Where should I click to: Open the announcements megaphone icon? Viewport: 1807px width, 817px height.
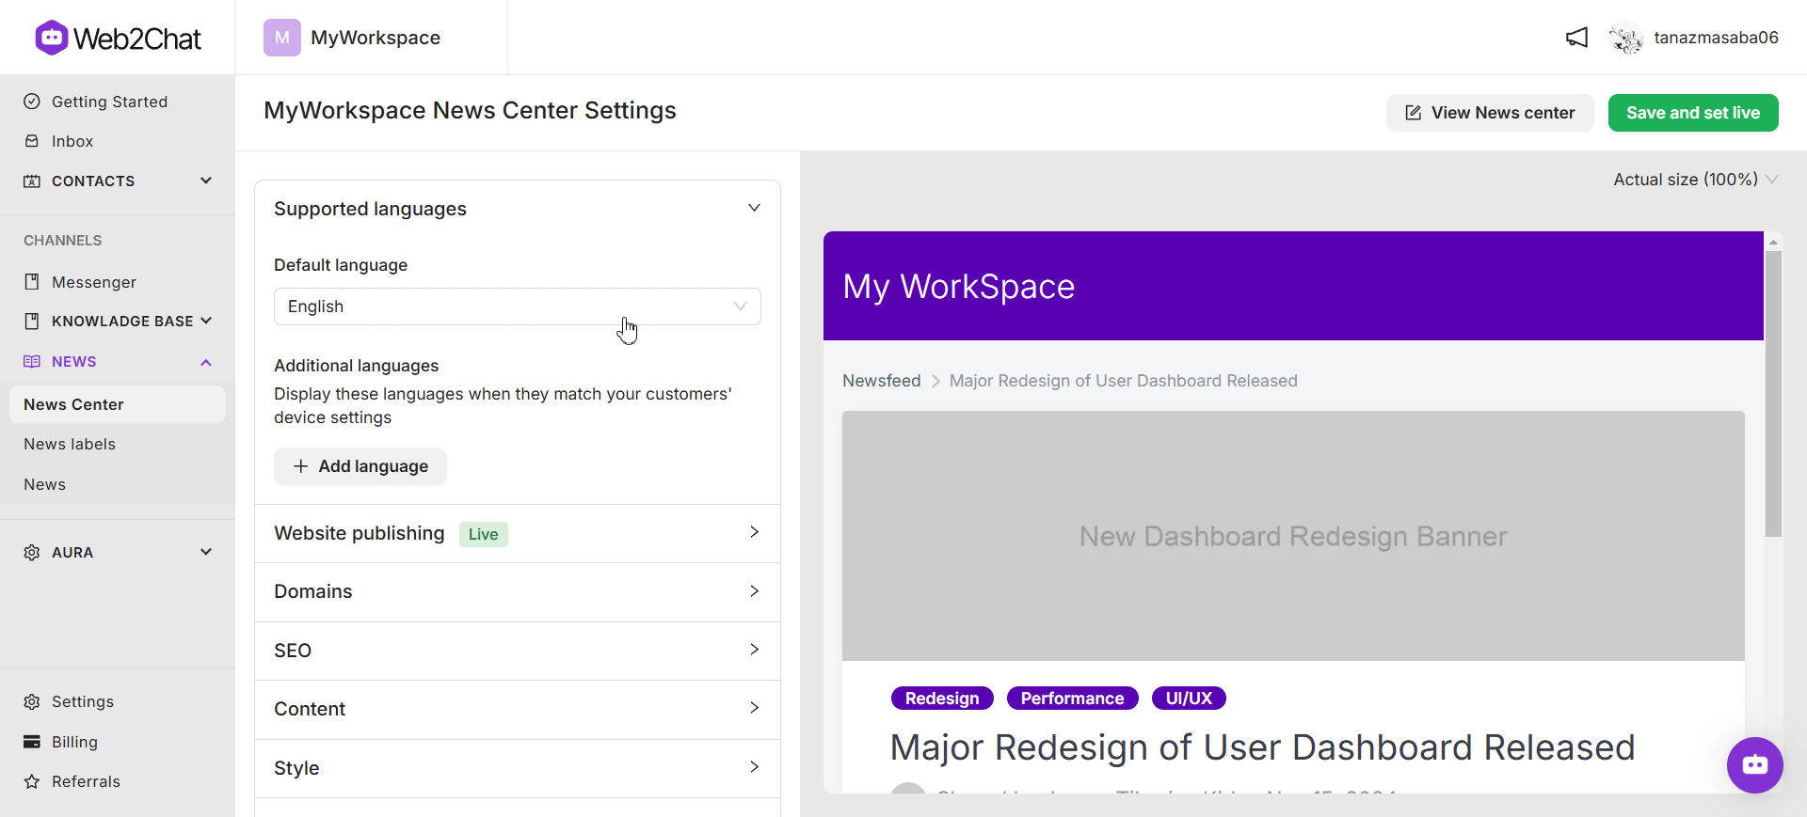click(x=1576, y=38)
